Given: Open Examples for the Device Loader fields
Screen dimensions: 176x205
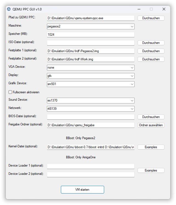Looking at the screenshot, I should click(151, 170).
